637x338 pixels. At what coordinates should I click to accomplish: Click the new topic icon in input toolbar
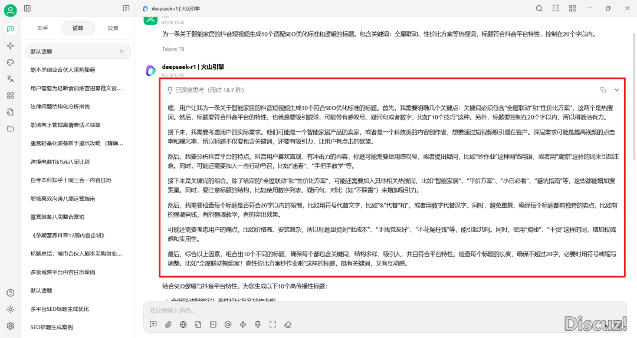[153, 324]
